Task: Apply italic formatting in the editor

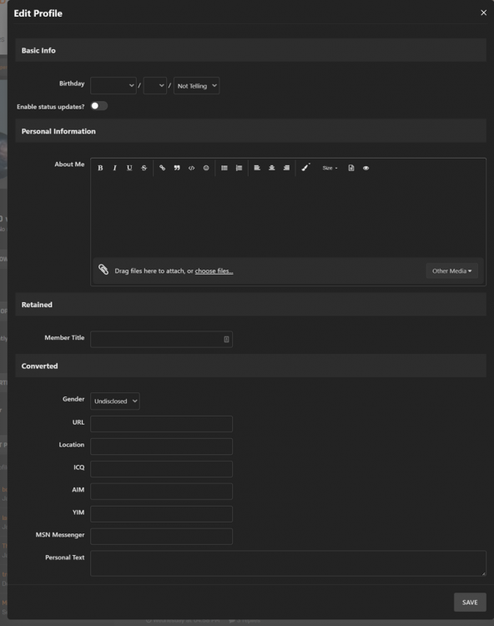Action: tap(115, 168)
